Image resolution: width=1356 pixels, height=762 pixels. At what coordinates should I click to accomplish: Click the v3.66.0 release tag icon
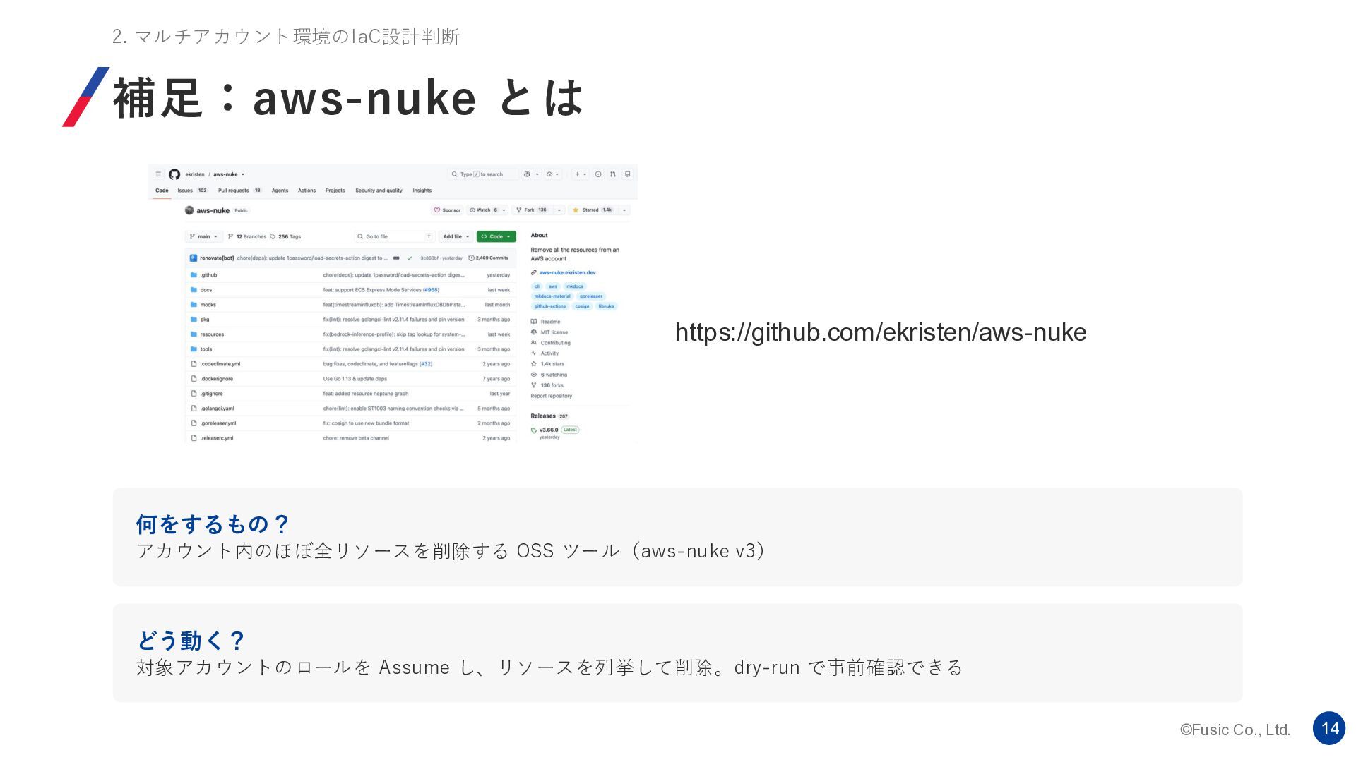tap(534, 430)
